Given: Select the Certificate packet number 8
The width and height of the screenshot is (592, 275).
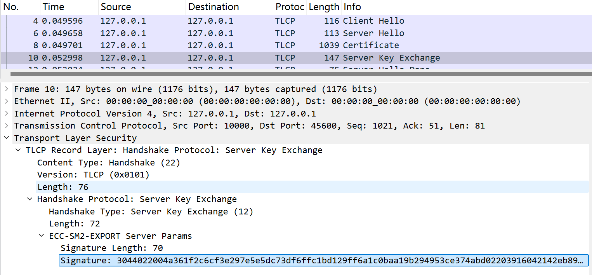Looking at the screenshot, I should click(296, 45).
